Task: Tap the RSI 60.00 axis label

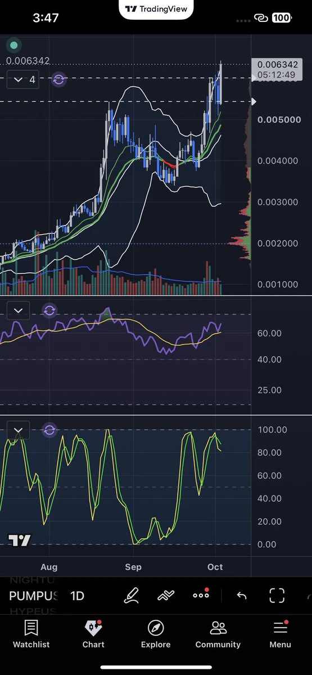Action: 269,333
